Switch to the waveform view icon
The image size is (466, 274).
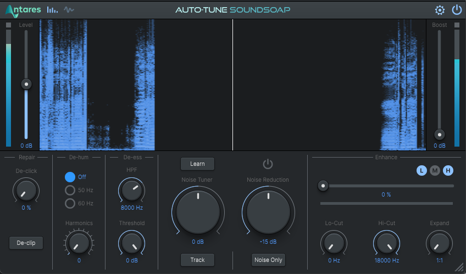(69, 10)
